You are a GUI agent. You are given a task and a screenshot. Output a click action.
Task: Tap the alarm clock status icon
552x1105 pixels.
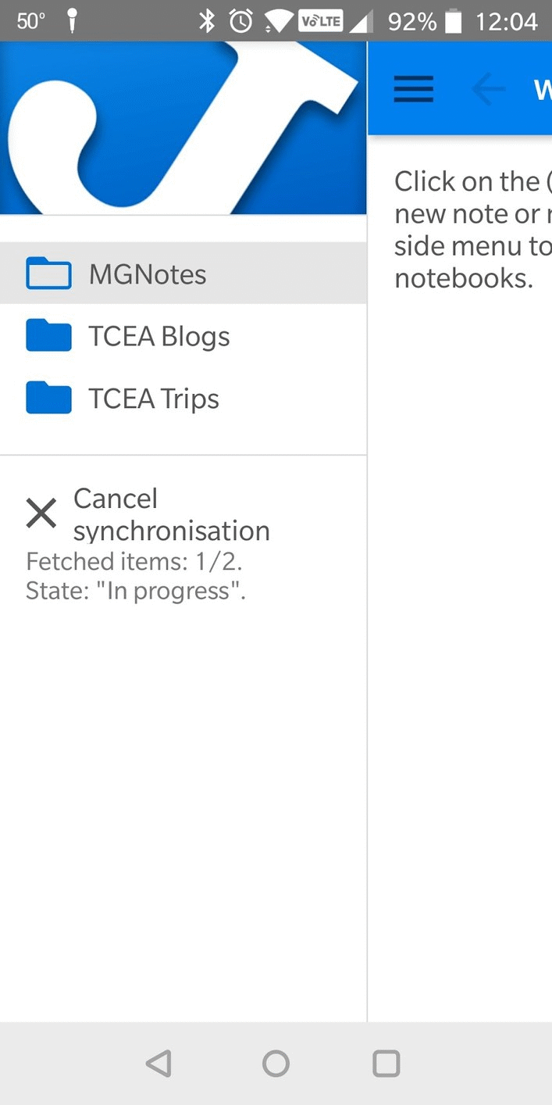pos(240,21)
